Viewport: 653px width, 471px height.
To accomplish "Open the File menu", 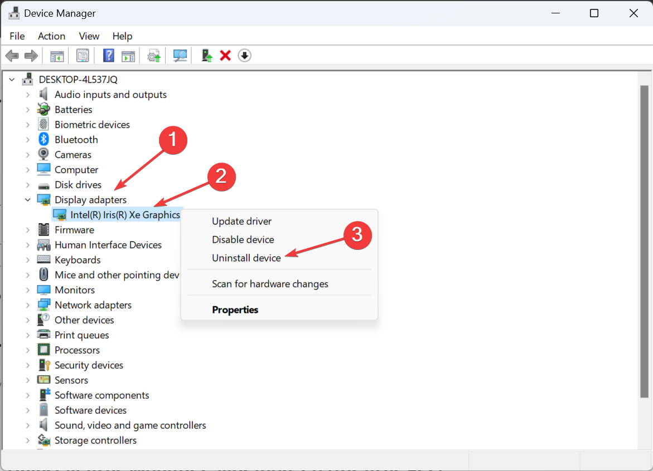I will (17, 36).
